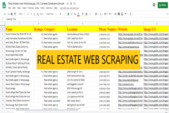Toggle italic formatting

pyautogui.click(x=72, y=14)
